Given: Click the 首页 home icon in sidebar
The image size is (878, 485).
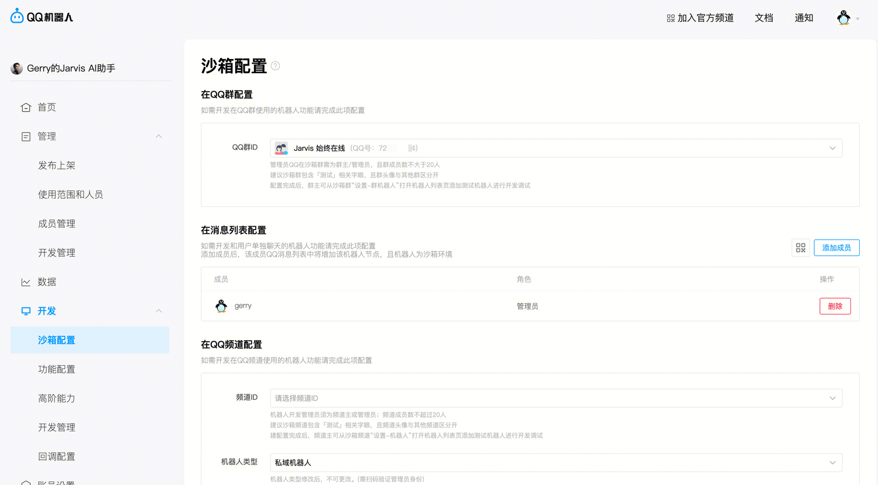Looking at the screenshot, I should [26, 108].
